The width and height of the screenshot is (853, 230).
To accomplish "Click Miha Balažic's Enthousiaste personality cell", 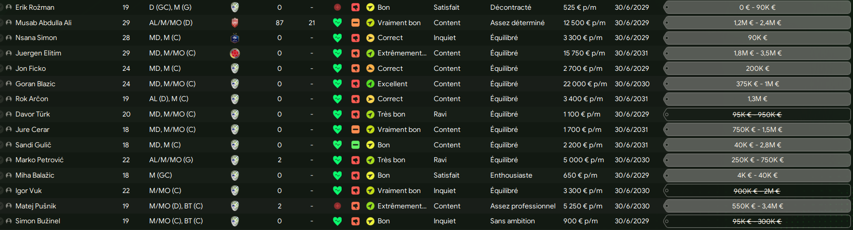I will tap(511, 175).
